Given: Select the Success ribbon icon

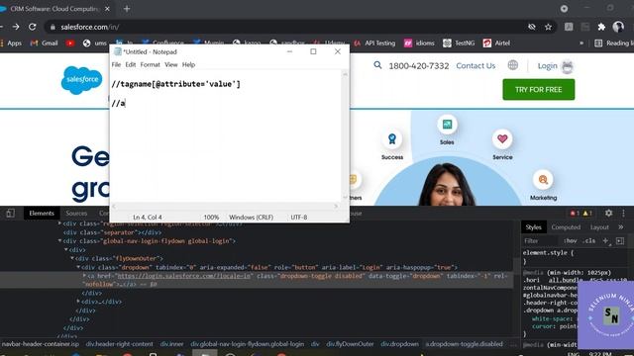Looking at the screenshot, I should pyautogui.click(x=392, y=138).
